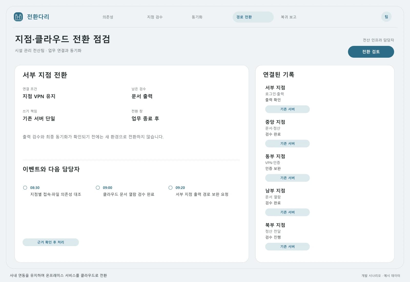
Task: Click the 서부 지점 출력 경로 보완 요청 event
Action: click(x=202, y=194)
